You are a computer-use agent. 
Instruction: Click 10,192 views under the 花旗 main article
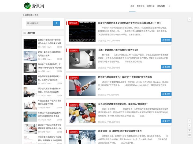113,68
